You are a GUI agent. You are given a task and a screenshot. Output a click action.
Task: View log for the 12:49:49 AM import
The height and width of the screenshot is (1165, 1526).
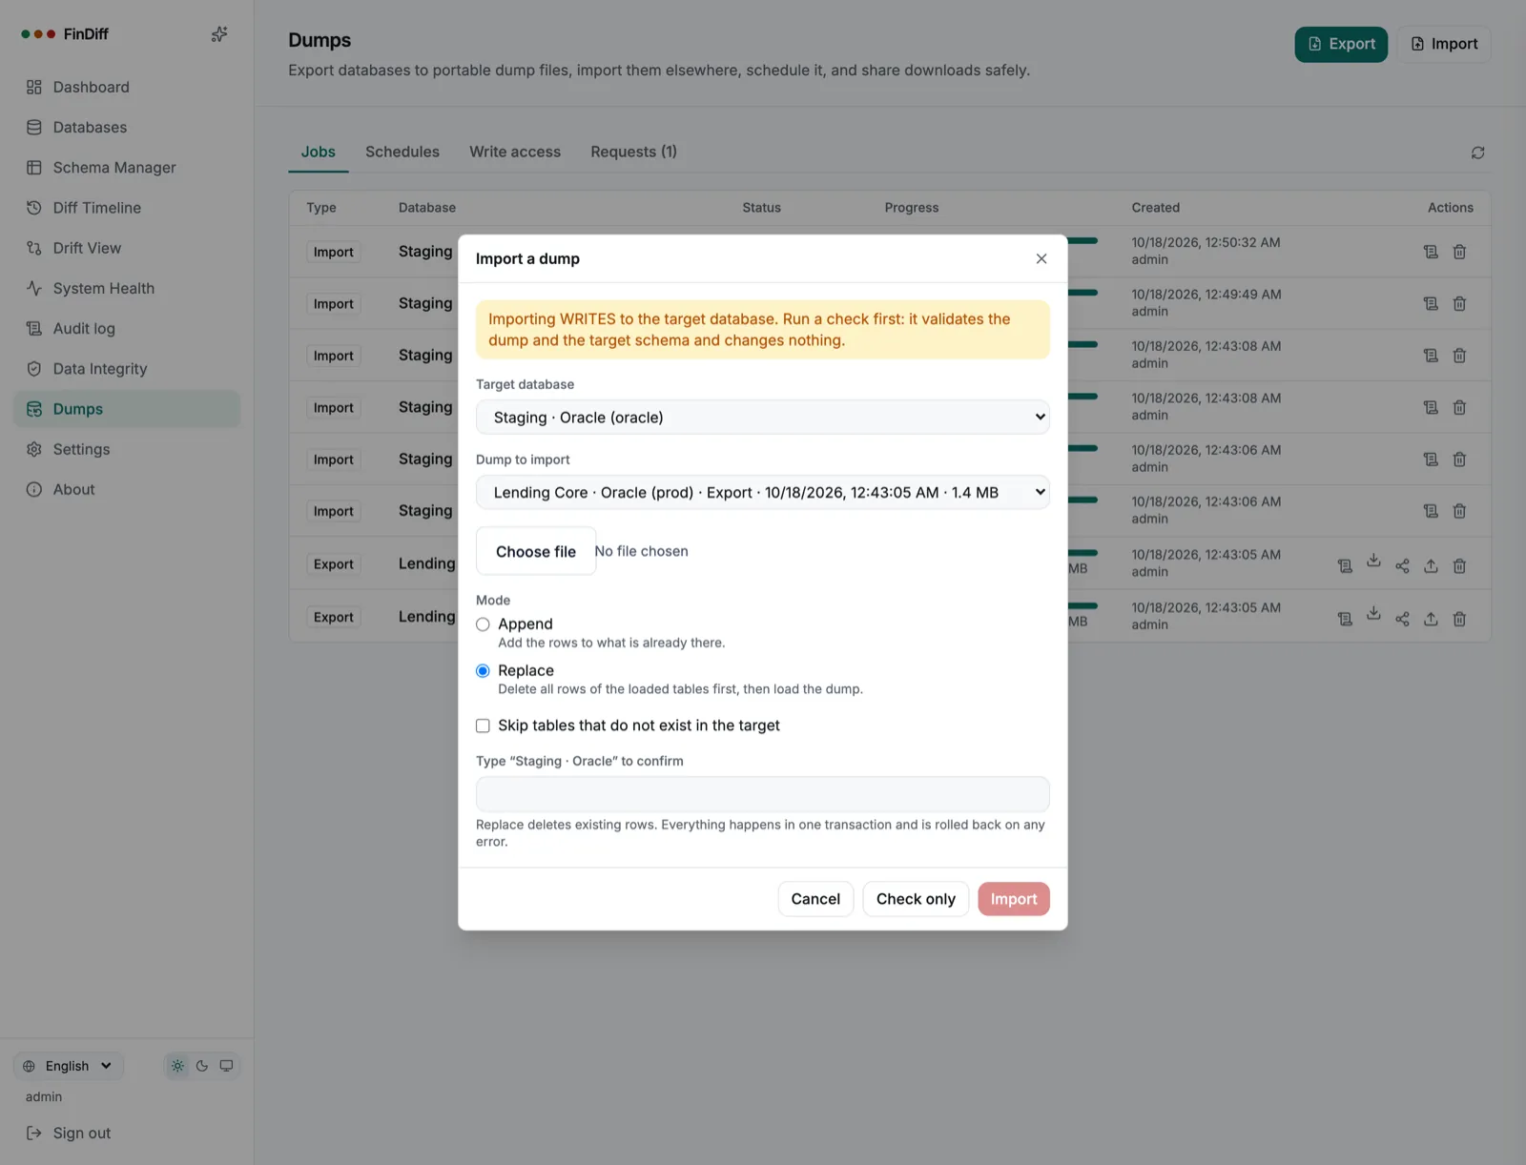pyautogui.click(x=1431, y=303)
